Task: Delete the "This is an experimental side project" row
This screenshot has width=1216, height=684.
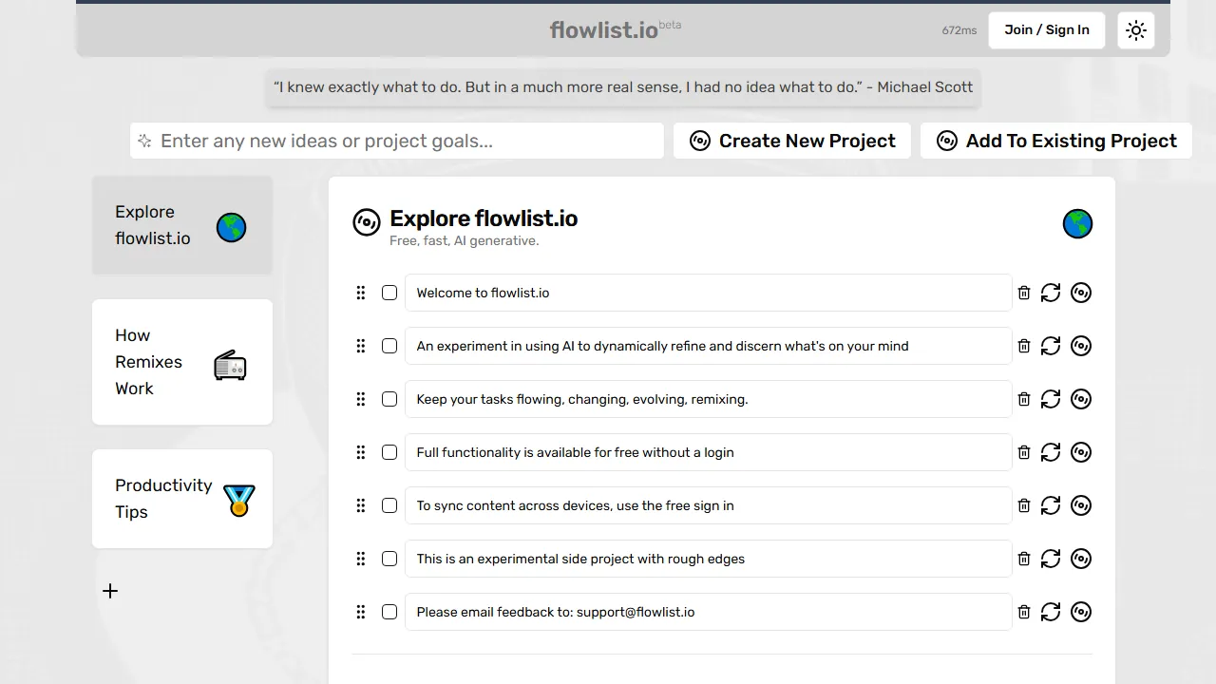Action: [x=1023, y=559]
